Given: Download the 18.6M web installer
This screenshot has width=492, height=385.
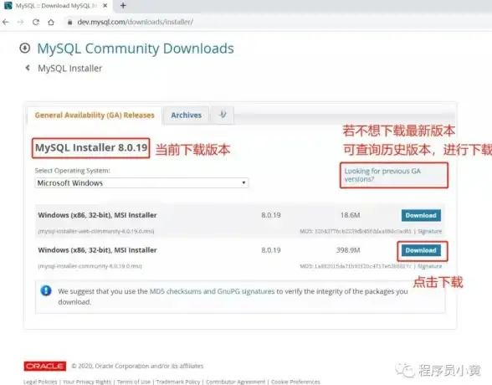Looking at the screenshot, I should 421,215.
